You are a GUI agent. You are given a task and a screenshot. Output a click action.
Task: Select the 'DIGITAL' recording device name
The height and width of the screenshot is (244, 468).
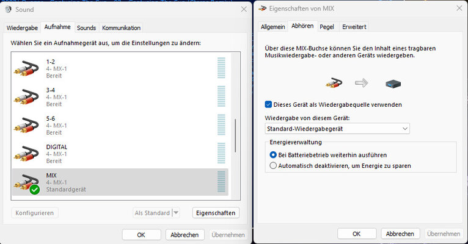[x=57, y=147]
